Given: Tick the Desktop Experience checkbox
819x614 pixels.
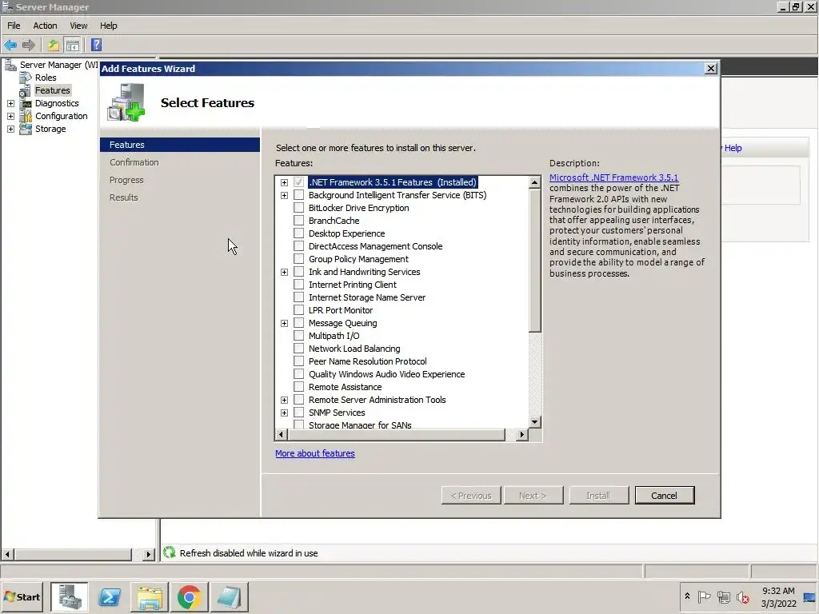Looking at the screenshot, I should pos(298,233).
